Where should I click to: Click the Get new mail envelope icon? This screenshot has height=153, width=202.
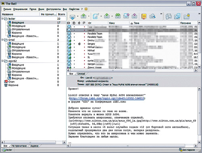pyautogui.click(x=72, y=17)
